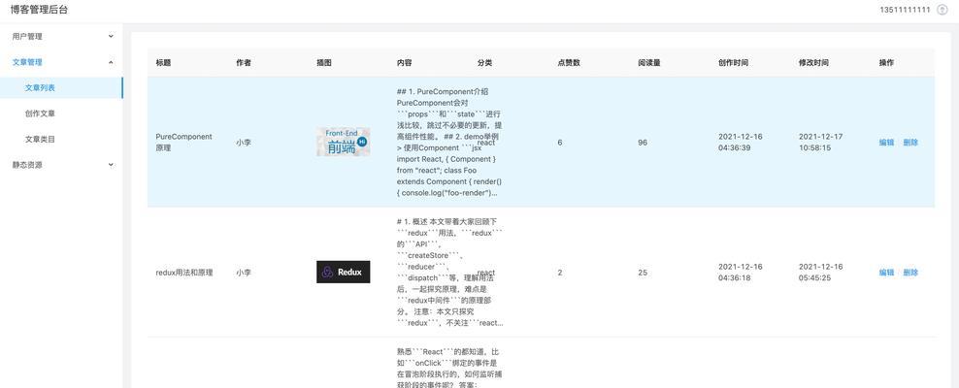959x388 pixels.
Task: Click the user avatar icon at top right
Action: pyautogui.click(x=942, y=10)
